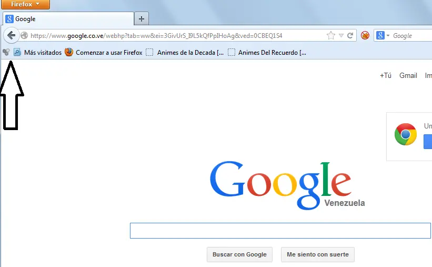Open a new tab with plus button
The height and width of the screenshot is (267, 432).
pyautogui.click(x=142, y=19)
